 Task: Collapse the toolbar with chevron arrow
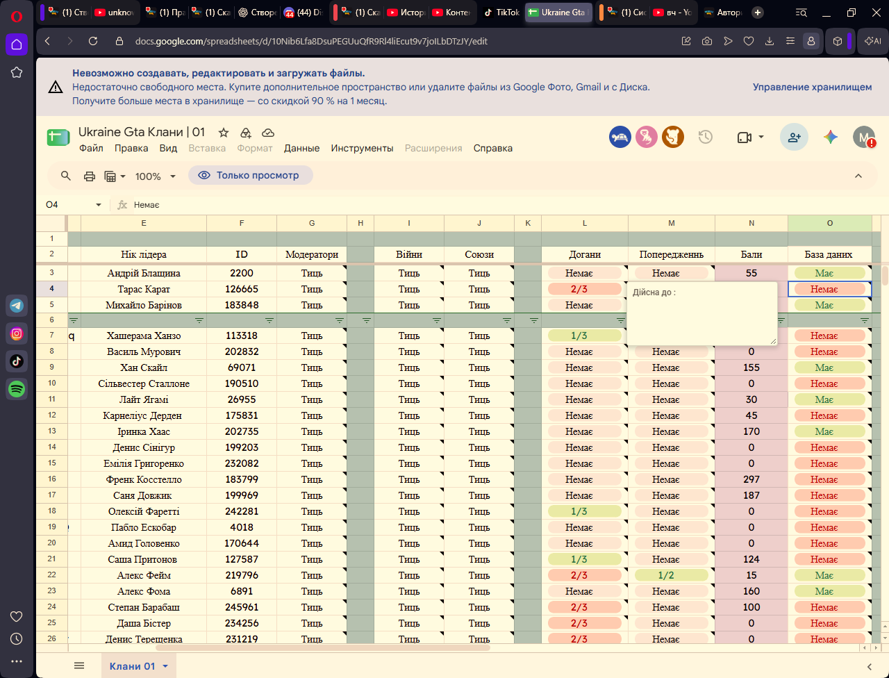tap(858, 176)
